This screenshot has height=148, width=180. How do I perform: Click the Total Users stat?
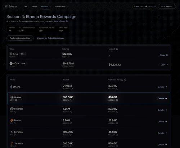63,29
